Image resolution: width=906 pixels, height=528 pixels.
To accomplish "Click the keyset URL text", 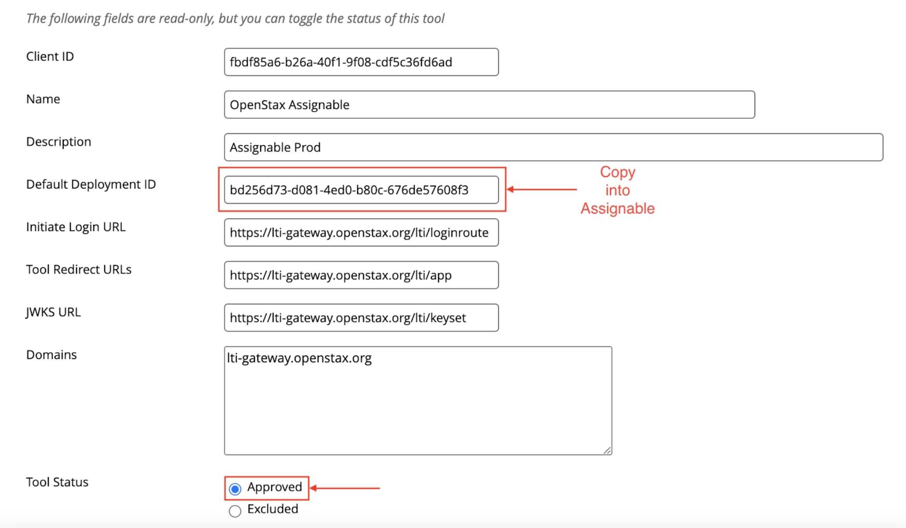I will 348,318.
